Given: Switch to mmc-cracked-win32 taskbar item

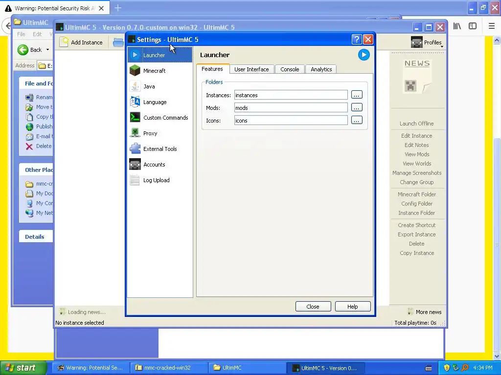Looking at the screenshot, I should [168, 368].
